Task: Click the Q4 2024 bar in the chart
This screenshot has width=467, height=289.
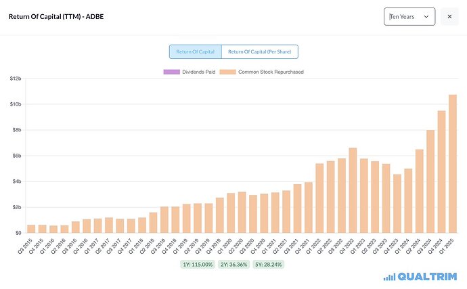Action: (x=441, y=172)
